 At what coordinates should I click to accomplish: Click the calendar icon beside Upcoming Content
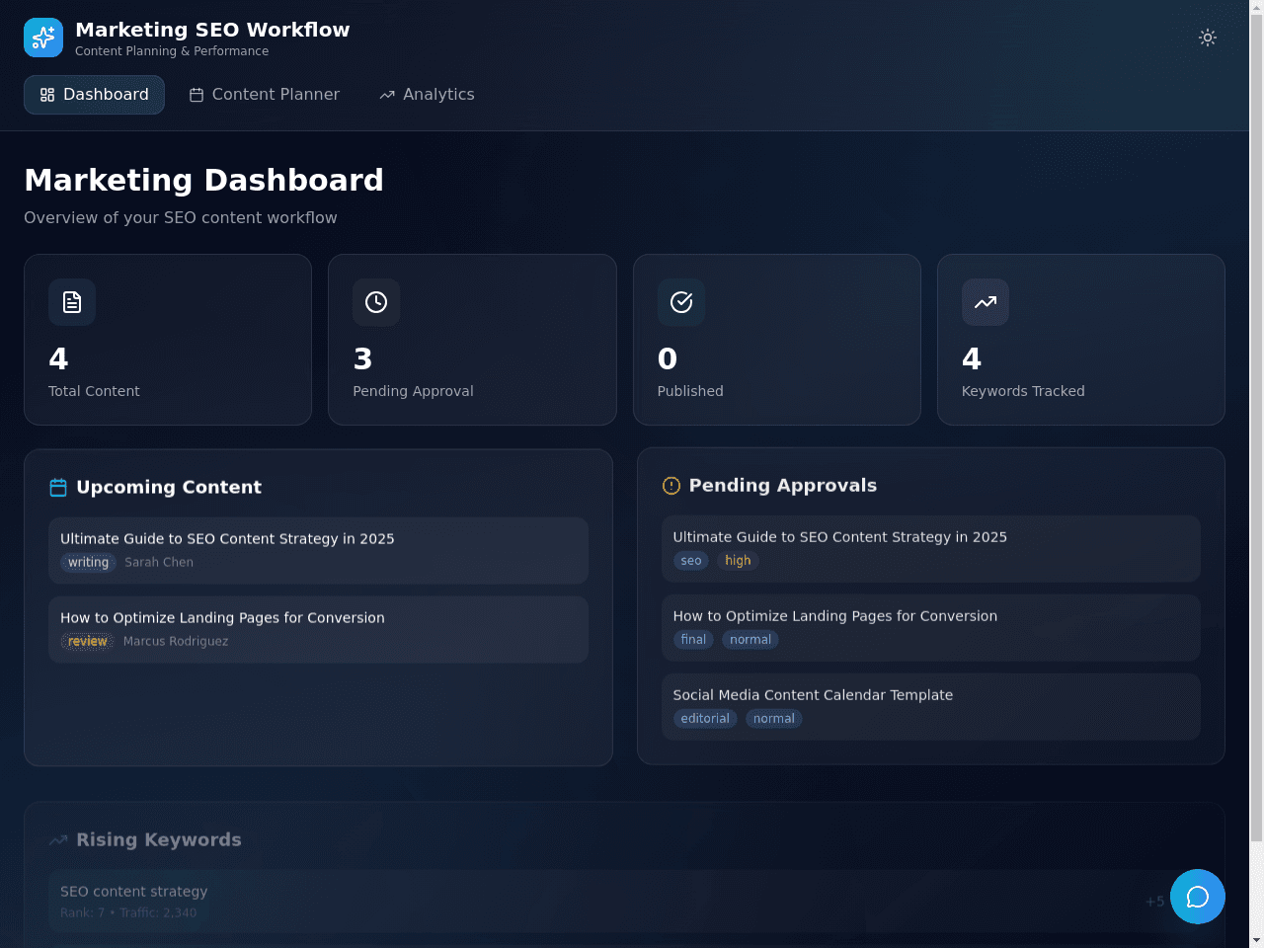pos(58,488)
